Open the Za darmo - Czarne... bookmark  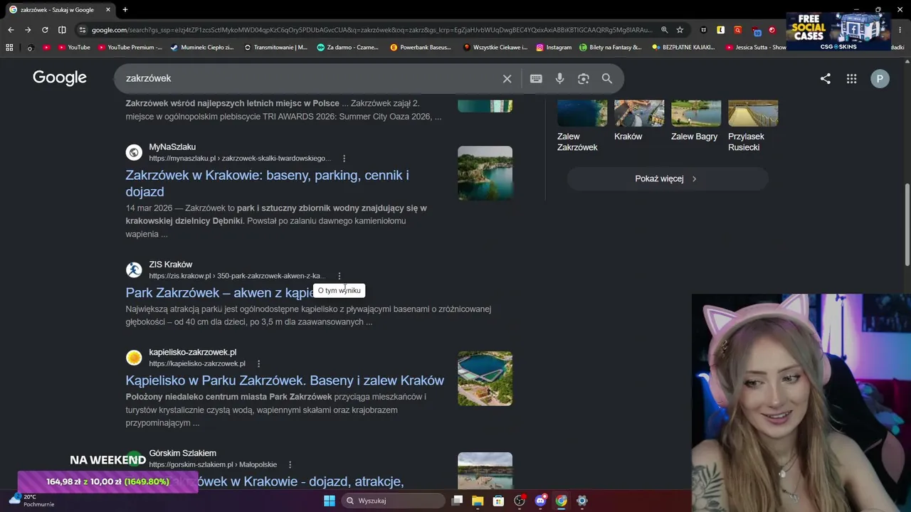pyautogui.click(x=349, y=48)
